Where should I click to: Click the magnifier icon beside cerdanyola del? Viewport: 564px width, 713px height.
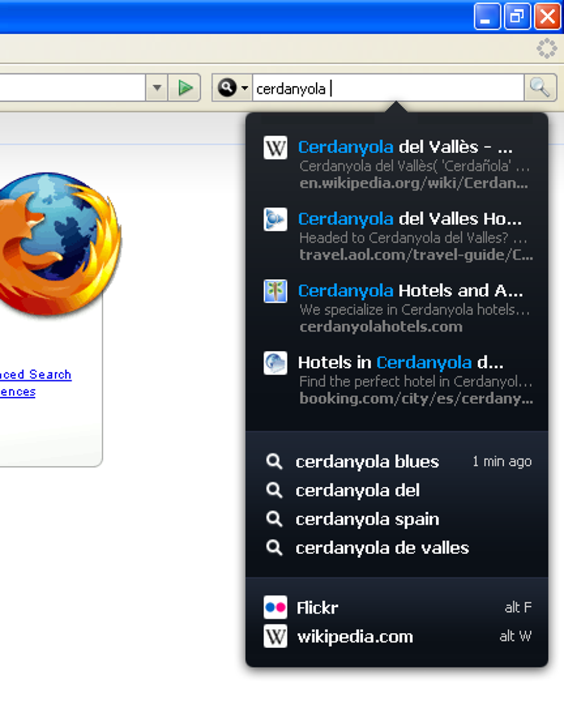pyautogui.click(x=274, y=490)
